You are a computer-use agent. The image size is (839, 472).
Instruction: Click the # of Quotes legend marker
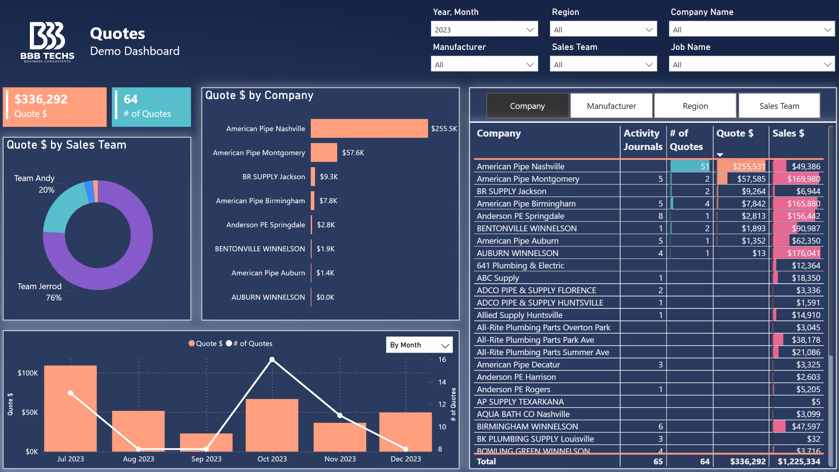click(229, 343)
